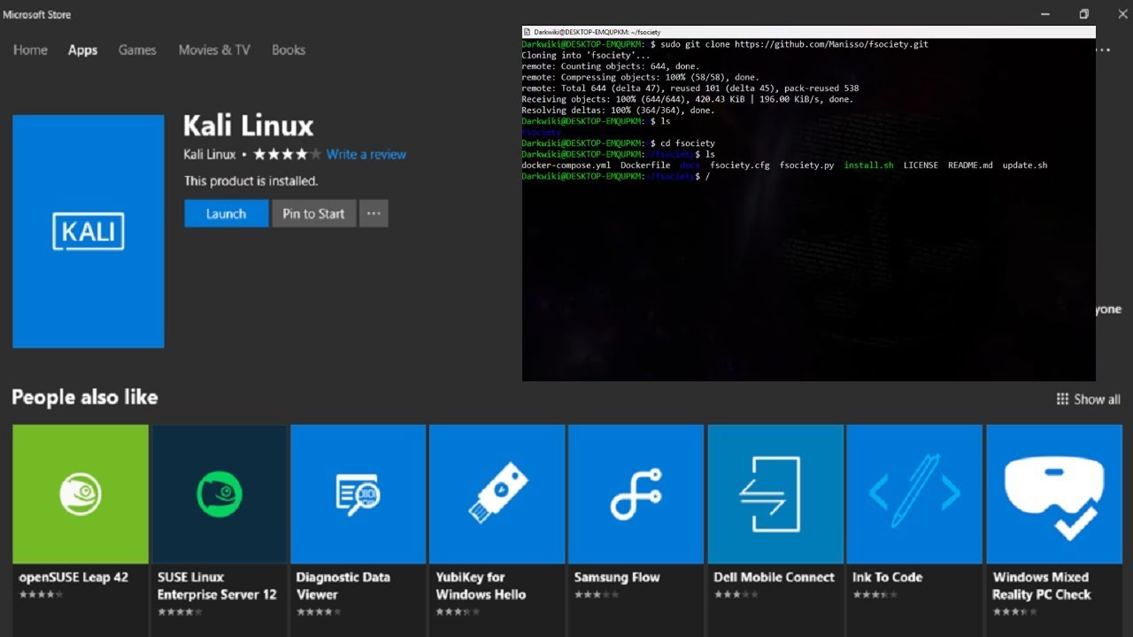The image size is (1133, 637).
Task: Open the YubiKey for Windows Hello icon
Action: coord(497,494)
